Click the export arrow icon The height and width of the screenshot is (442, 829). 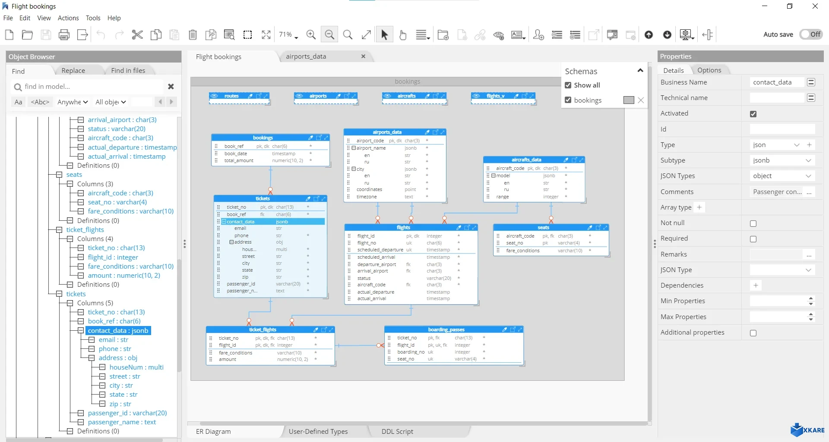[82, 35]
